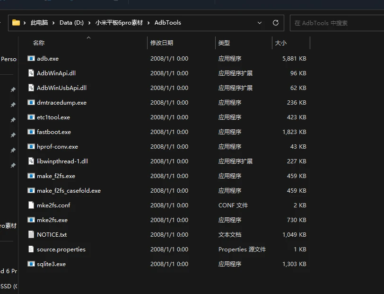Click the AdbWinUsbApi.dll file icon
Screen dimensions: 384x294
pyautogui.click(x=31, y=88)
